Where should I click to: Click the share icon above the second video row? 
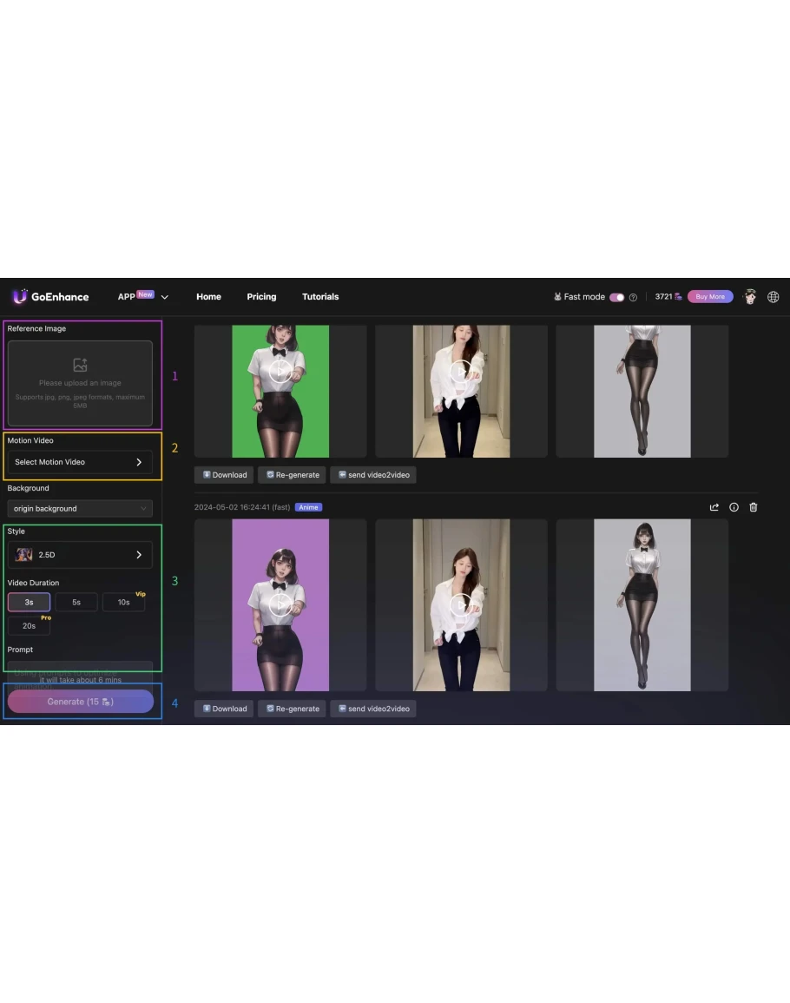tap(714, 507)
